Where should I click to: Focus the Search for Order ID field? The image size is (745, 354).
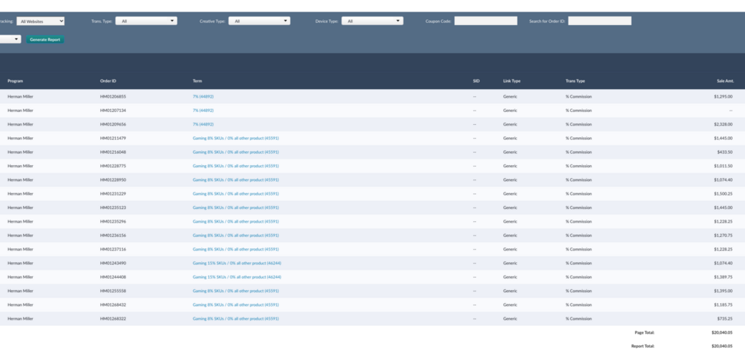tap(599, 22)
